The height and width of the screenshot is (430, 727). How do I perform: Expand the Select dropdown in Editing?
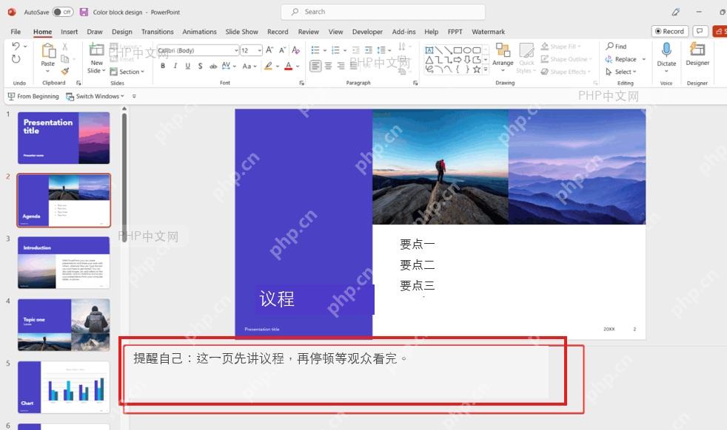[621, 72]
